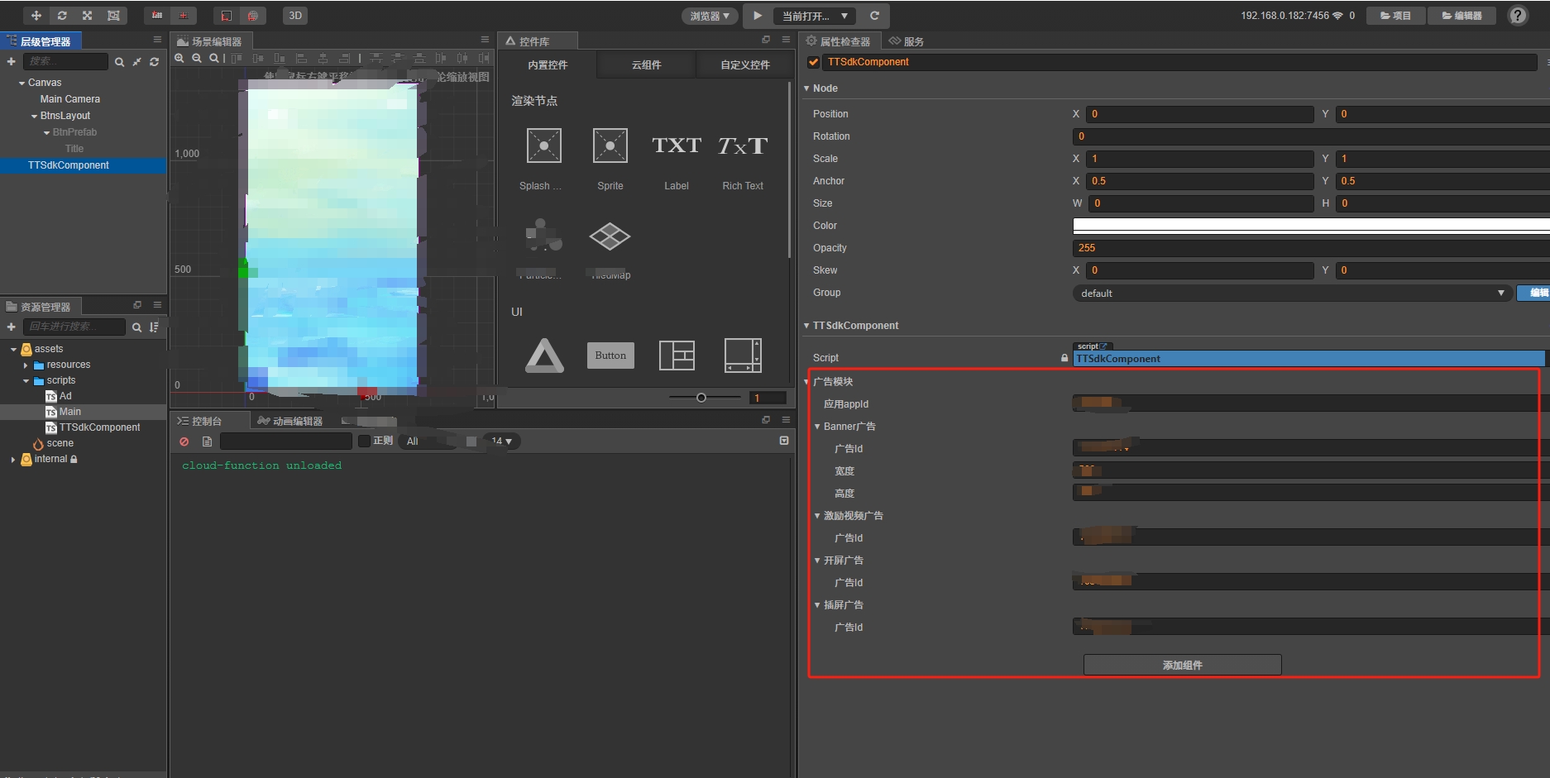
Task: Enable the 正则 regex checkbox in console
Action: point(364,441)
